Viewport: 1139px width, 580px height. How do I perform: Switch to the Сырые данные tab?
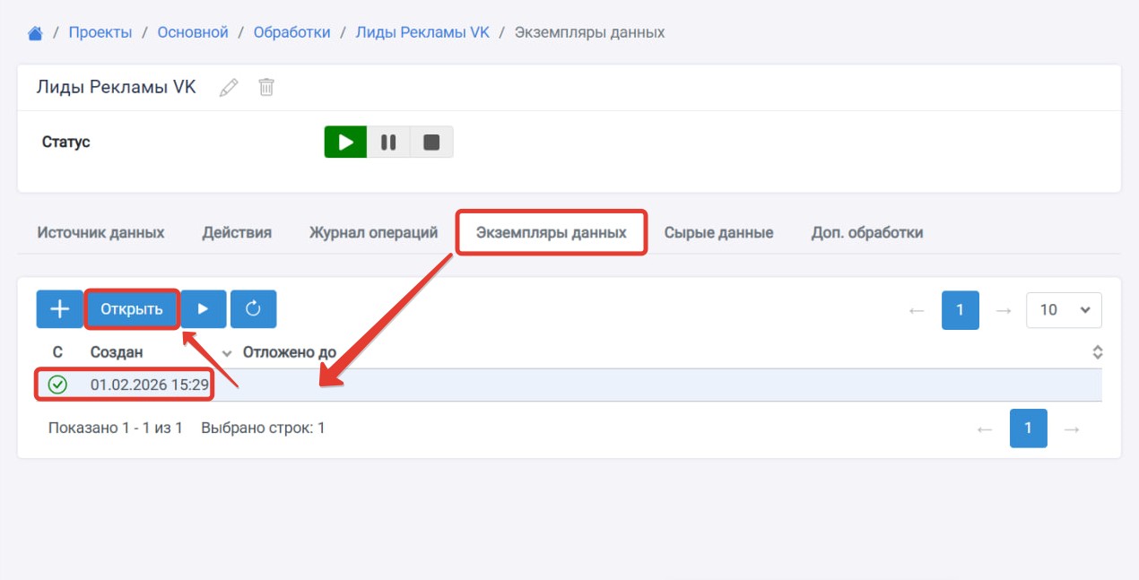(718, 232)
